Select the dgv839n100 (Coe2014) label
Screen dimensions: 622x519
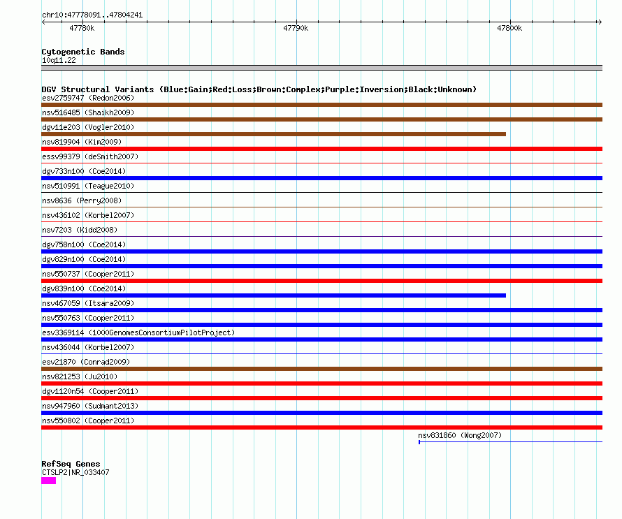click(x=84, y=288)
